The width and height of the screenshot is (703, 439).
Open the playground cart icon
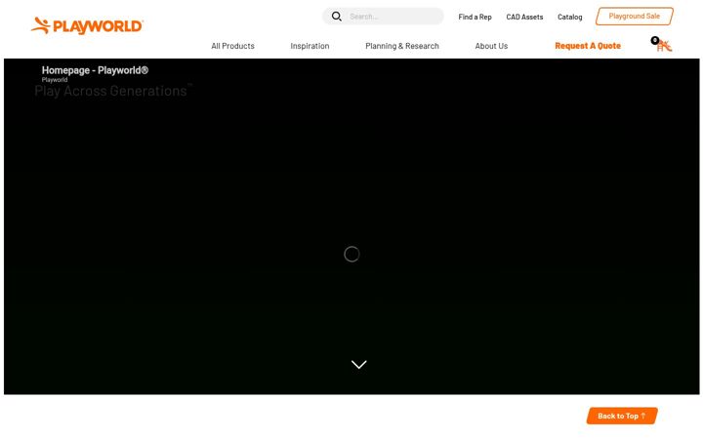662,44
